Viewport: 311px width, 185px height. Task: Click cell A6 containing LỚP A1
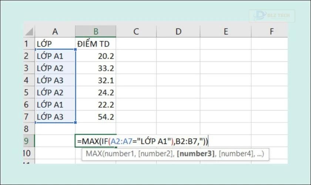point(55,105)
